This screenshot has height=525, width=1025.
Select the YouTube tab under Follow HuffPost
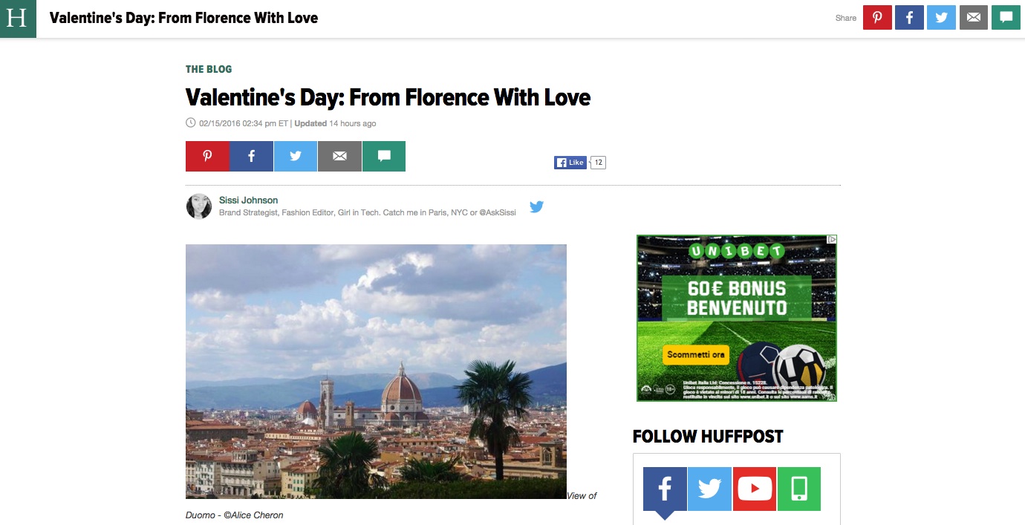point(755,489)
